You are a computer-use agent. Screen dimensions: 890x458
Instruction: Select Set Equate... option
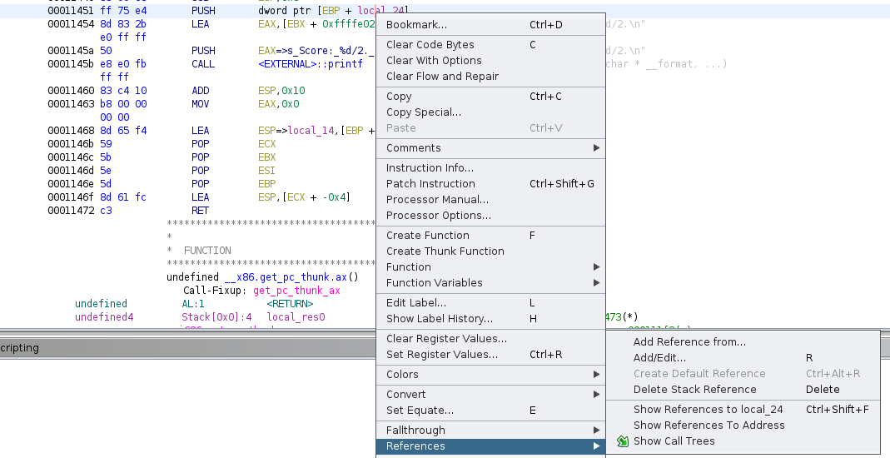(420, 411)
